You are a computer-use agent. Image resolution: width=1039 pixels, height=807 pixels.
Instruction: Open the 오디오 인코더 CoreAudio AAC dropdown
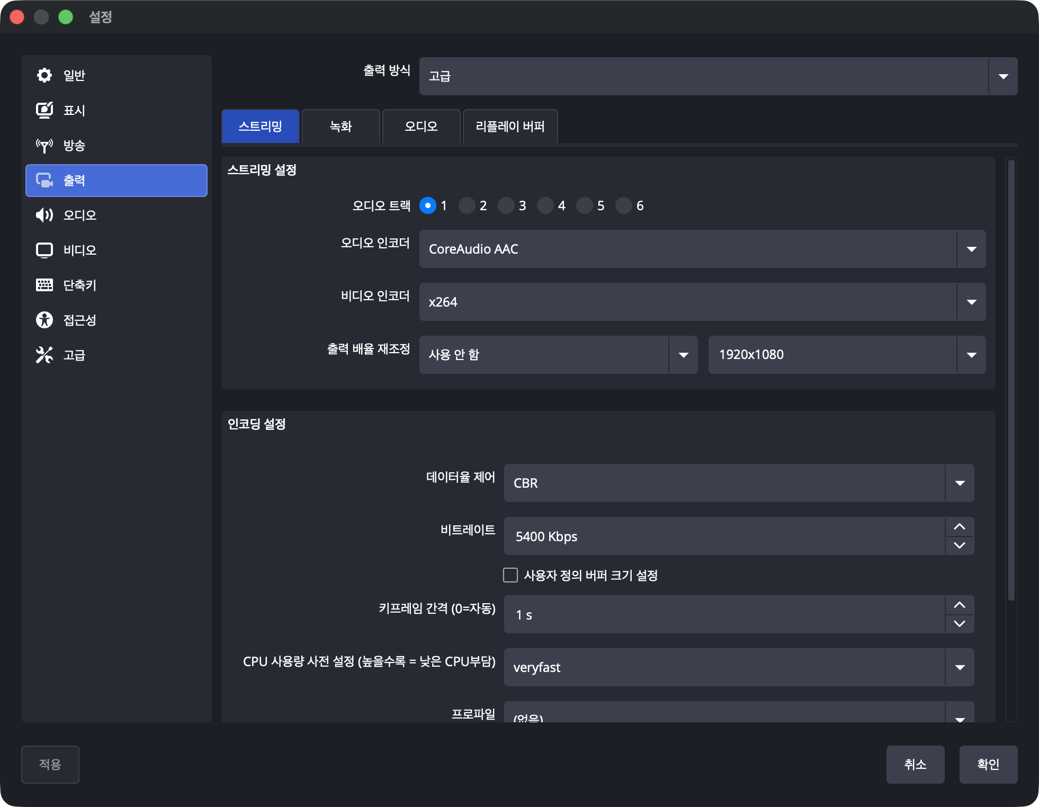point(702,249)
